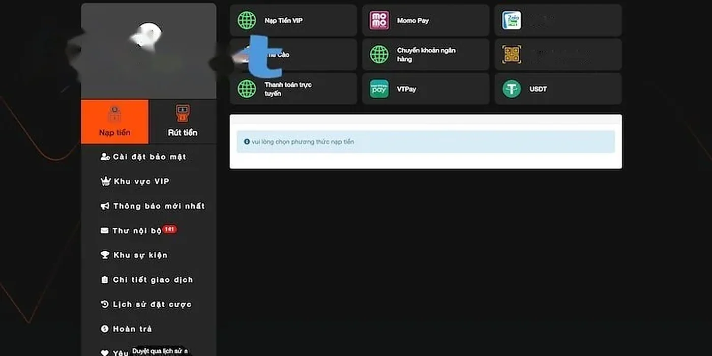
Task: Switch to the Rút tiền tab
Action: pos(183,122)
